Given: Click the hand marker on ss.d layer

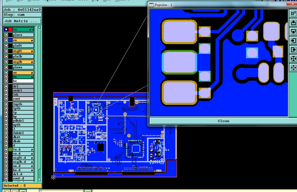Looking at the screenshot, I should [x=32, y=166].
